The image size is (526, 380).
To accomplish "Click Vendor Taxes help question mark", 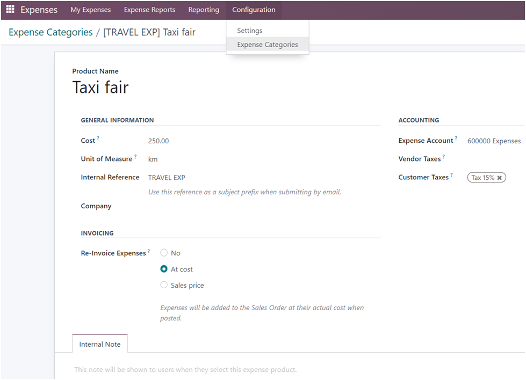I will pos(443,157).
